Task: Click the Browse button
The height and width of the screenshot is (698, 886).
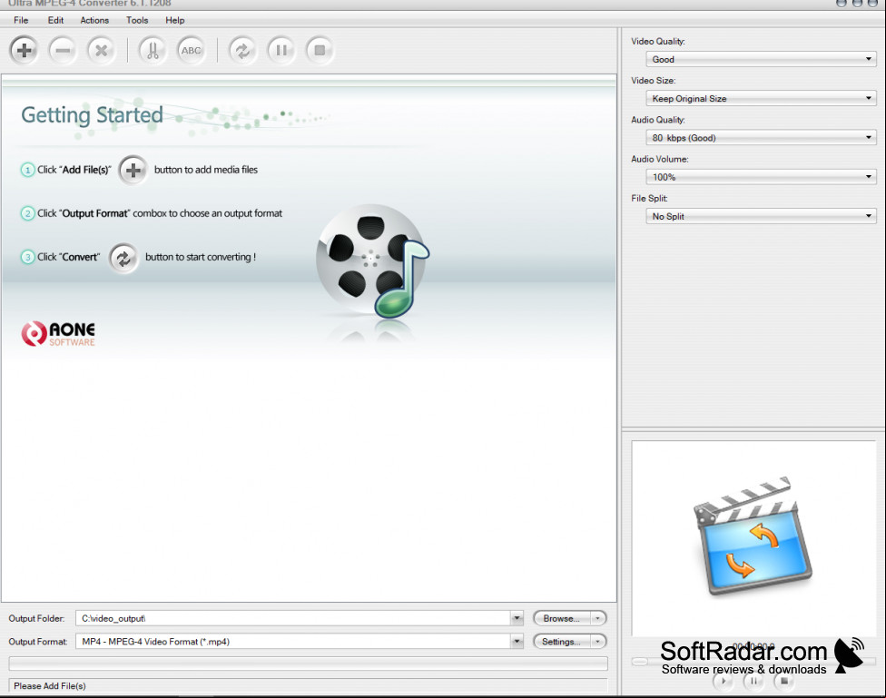Action: tap(562, 618)
